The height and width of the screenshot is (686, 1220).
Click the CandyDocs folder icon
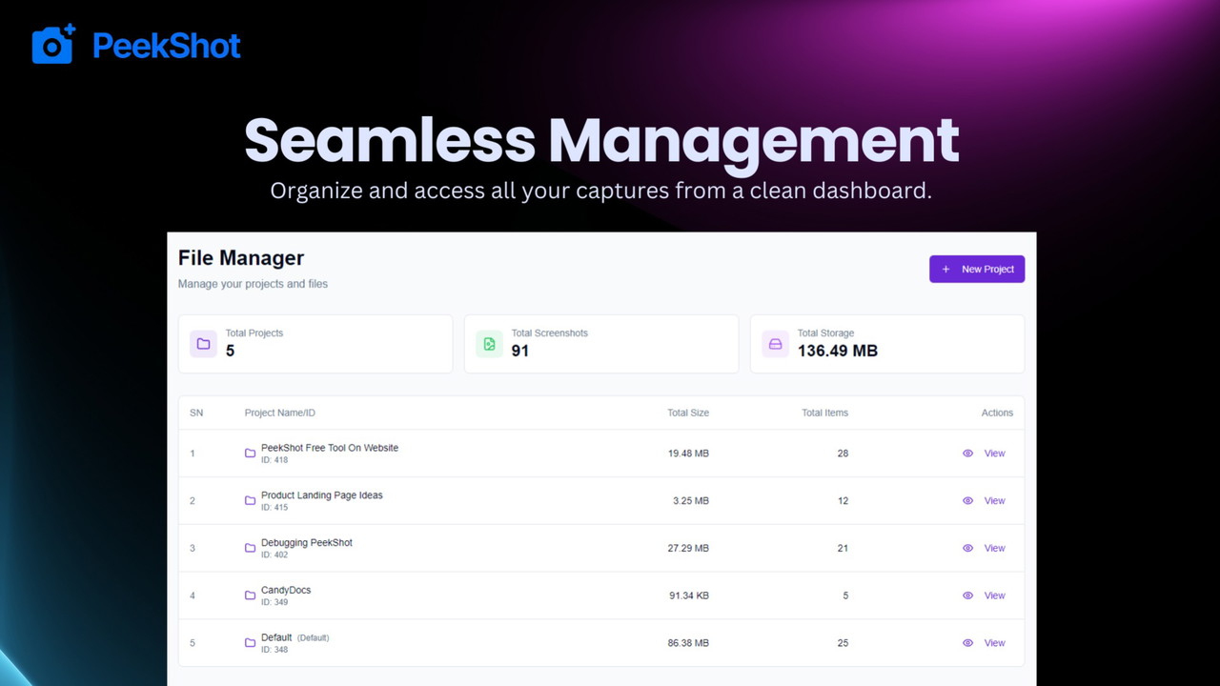pyautogui.click(x=250, y=595)
